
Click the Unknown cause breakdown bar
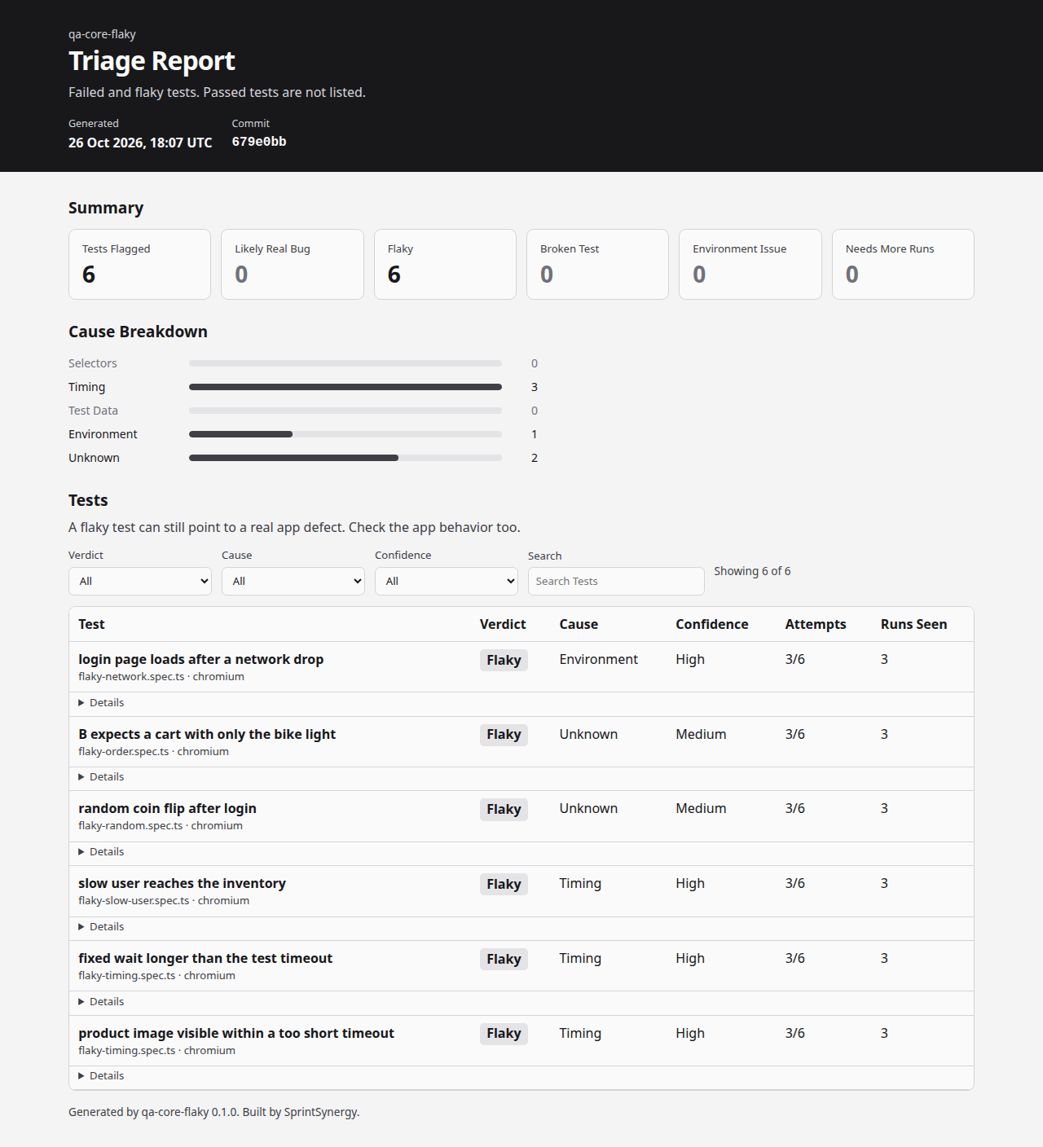point(345,458)
